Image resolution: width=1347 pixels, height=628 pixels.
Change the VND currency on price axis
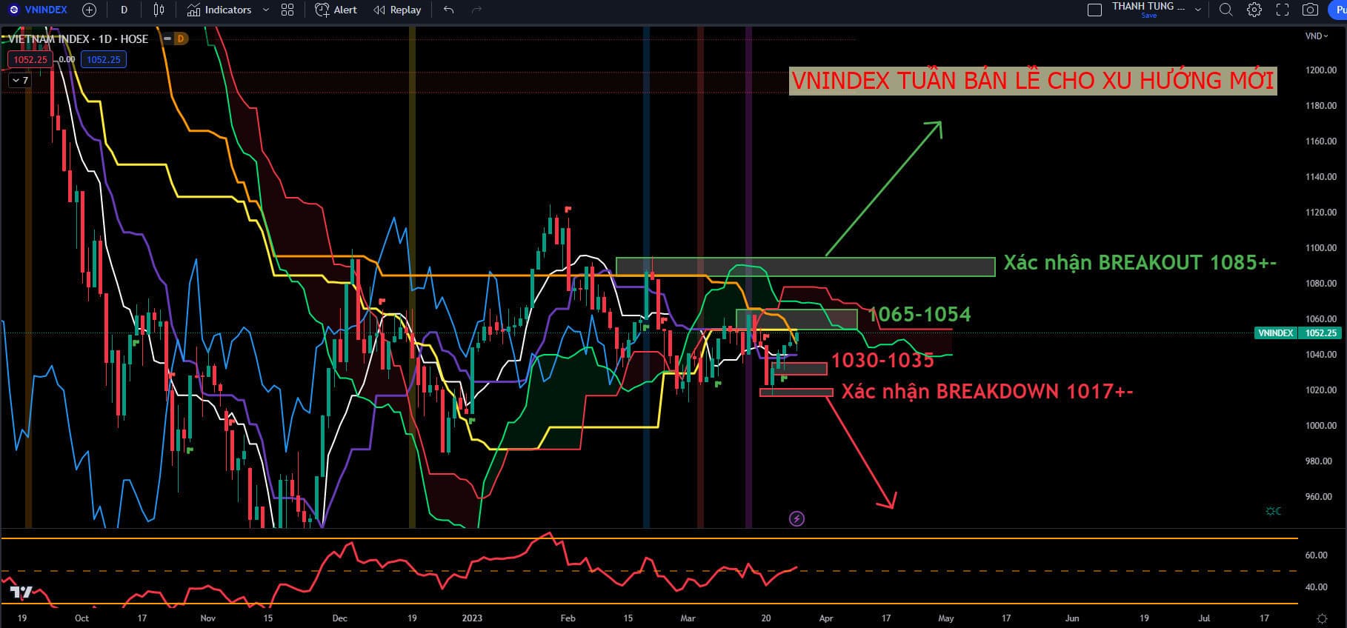[x=1317, y=36]
